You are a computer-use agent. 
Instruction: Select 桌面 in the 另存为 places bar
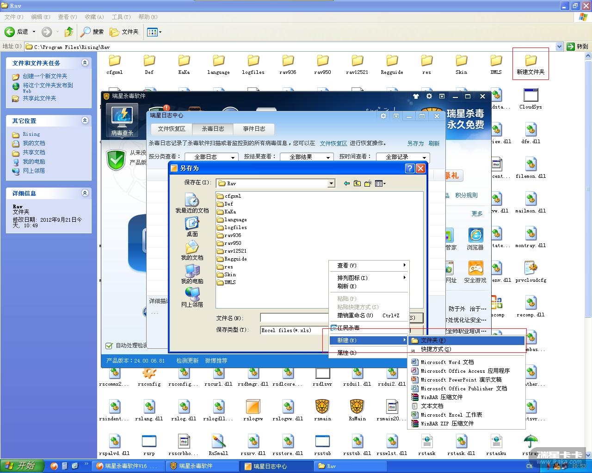click(192, 227)
